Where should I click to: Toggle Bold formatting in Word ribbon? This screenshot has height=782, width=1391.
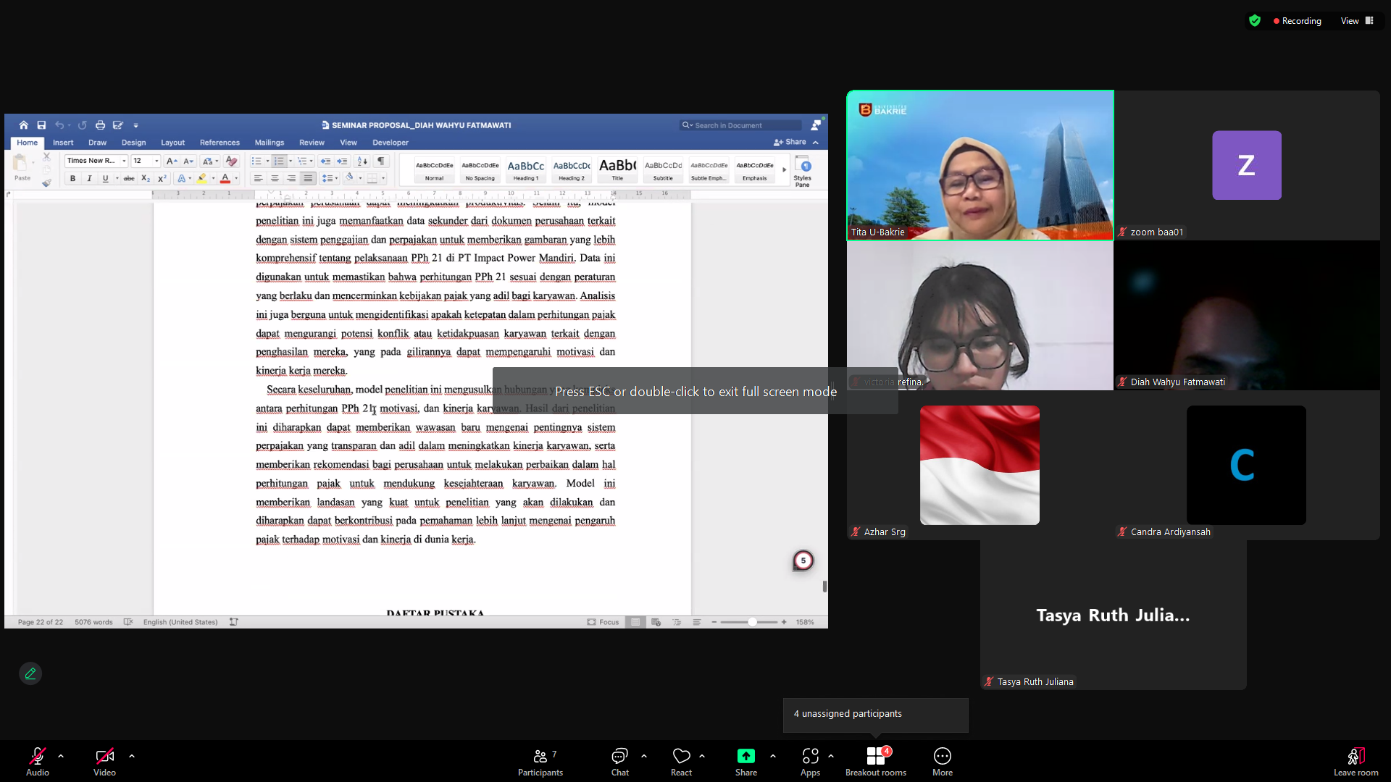point(72,178)
